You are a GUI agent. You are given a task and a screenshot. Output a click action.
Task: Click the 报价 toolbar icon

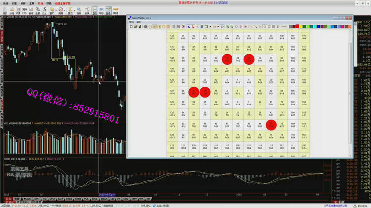tap(5, 11)
